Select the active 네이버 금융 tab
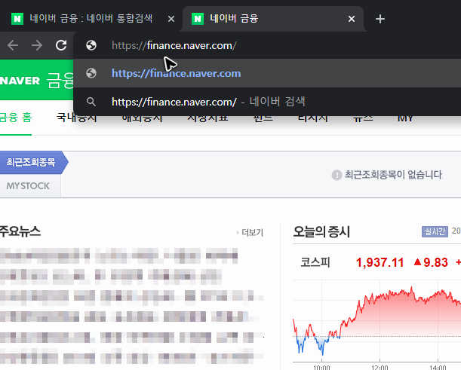The height and width of the screenshot is (370, 461). tap(273, 19)
